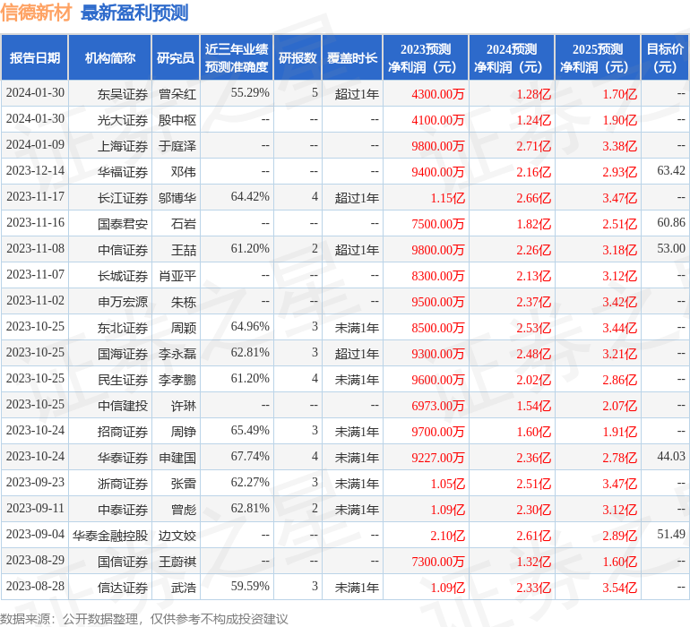Click the 2025预测净利润 column header

[x=598, y=57]
